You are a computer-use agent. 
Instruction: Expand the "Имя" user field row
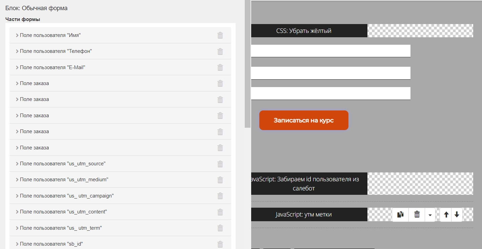click(x=50, y=35)
